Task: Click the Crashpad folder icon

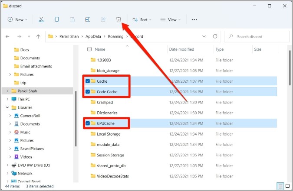Action: (93, 102)
